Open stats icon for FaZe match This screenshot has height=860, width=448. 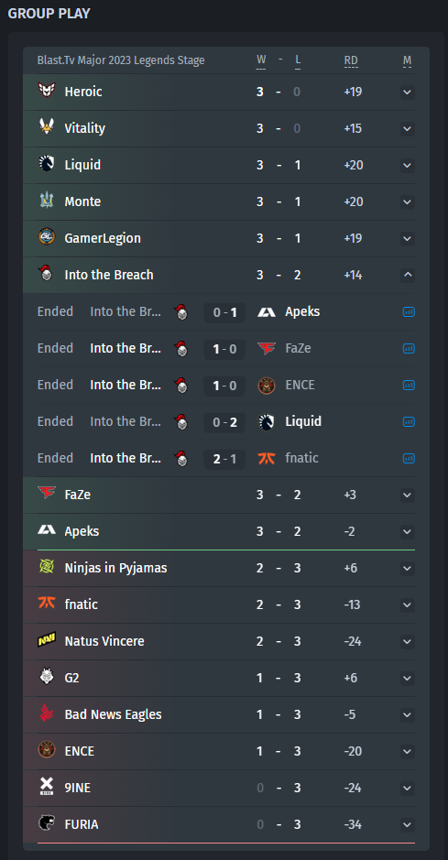408,349
